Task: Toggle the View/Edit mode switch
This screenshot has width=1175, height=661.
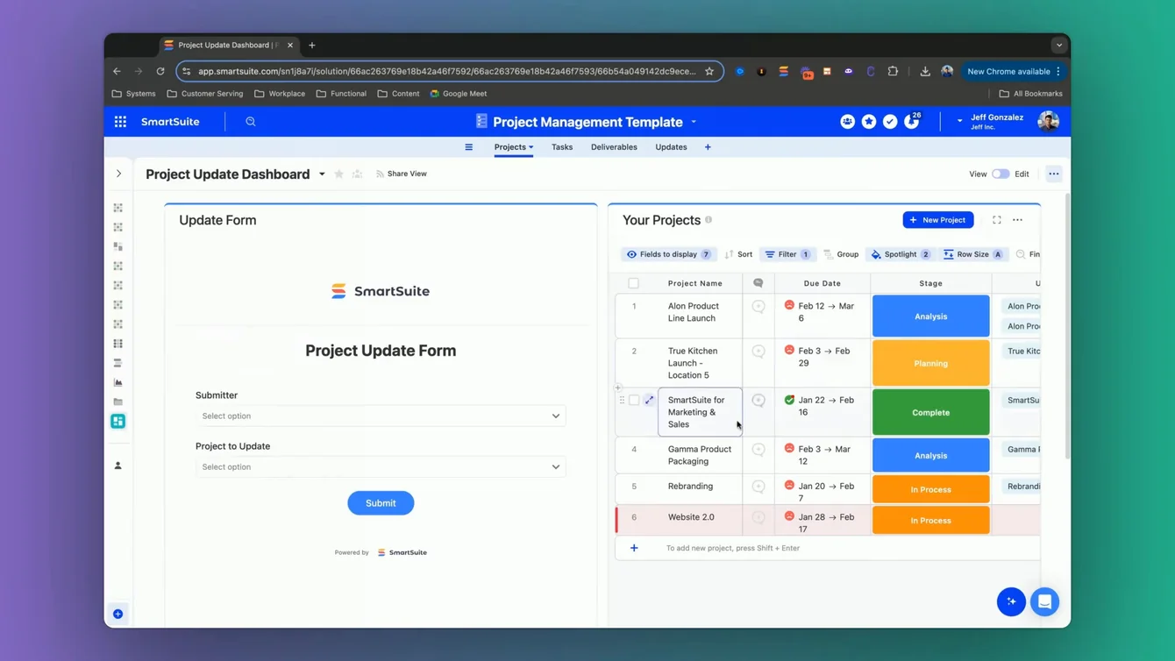Action: tap(1001, 174)
